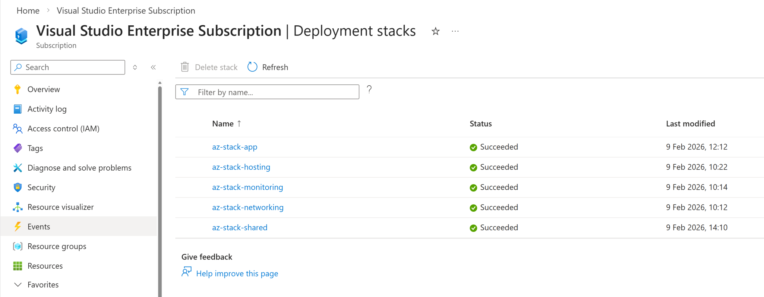
Task: Click the Refresh circular arrow icon
Action: pos(252,67)
